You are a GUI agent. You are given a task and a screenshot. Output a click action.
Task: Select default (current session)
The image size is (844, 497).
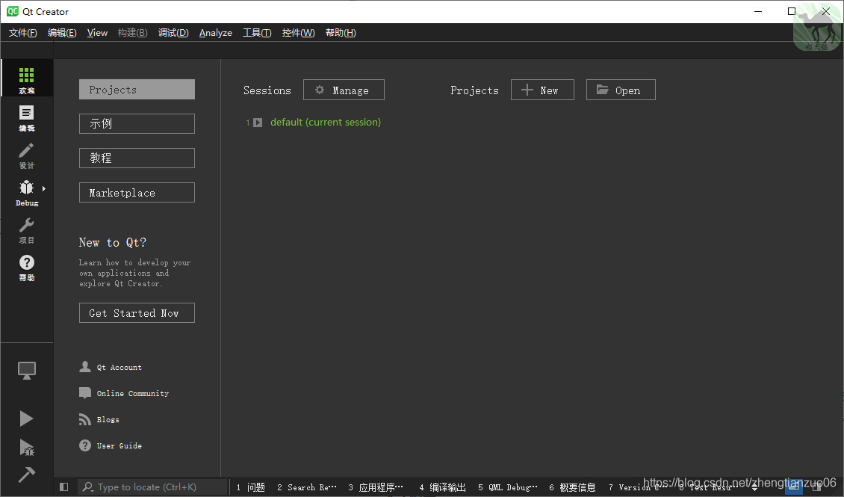325,123
